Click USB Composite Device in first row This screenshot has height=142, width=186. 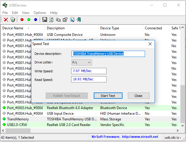(x=65, y=35)
